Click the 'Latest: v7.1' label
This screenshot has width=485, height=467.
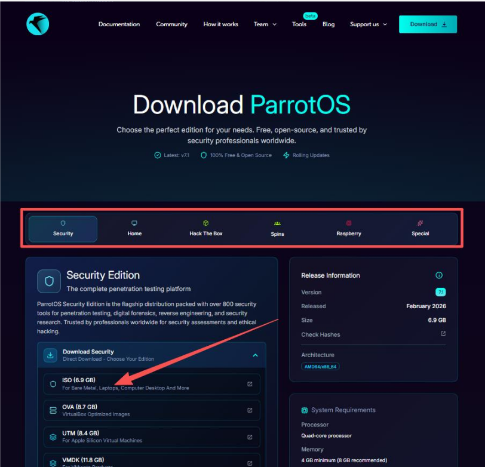pyautogui.click(x=176, y=155)
